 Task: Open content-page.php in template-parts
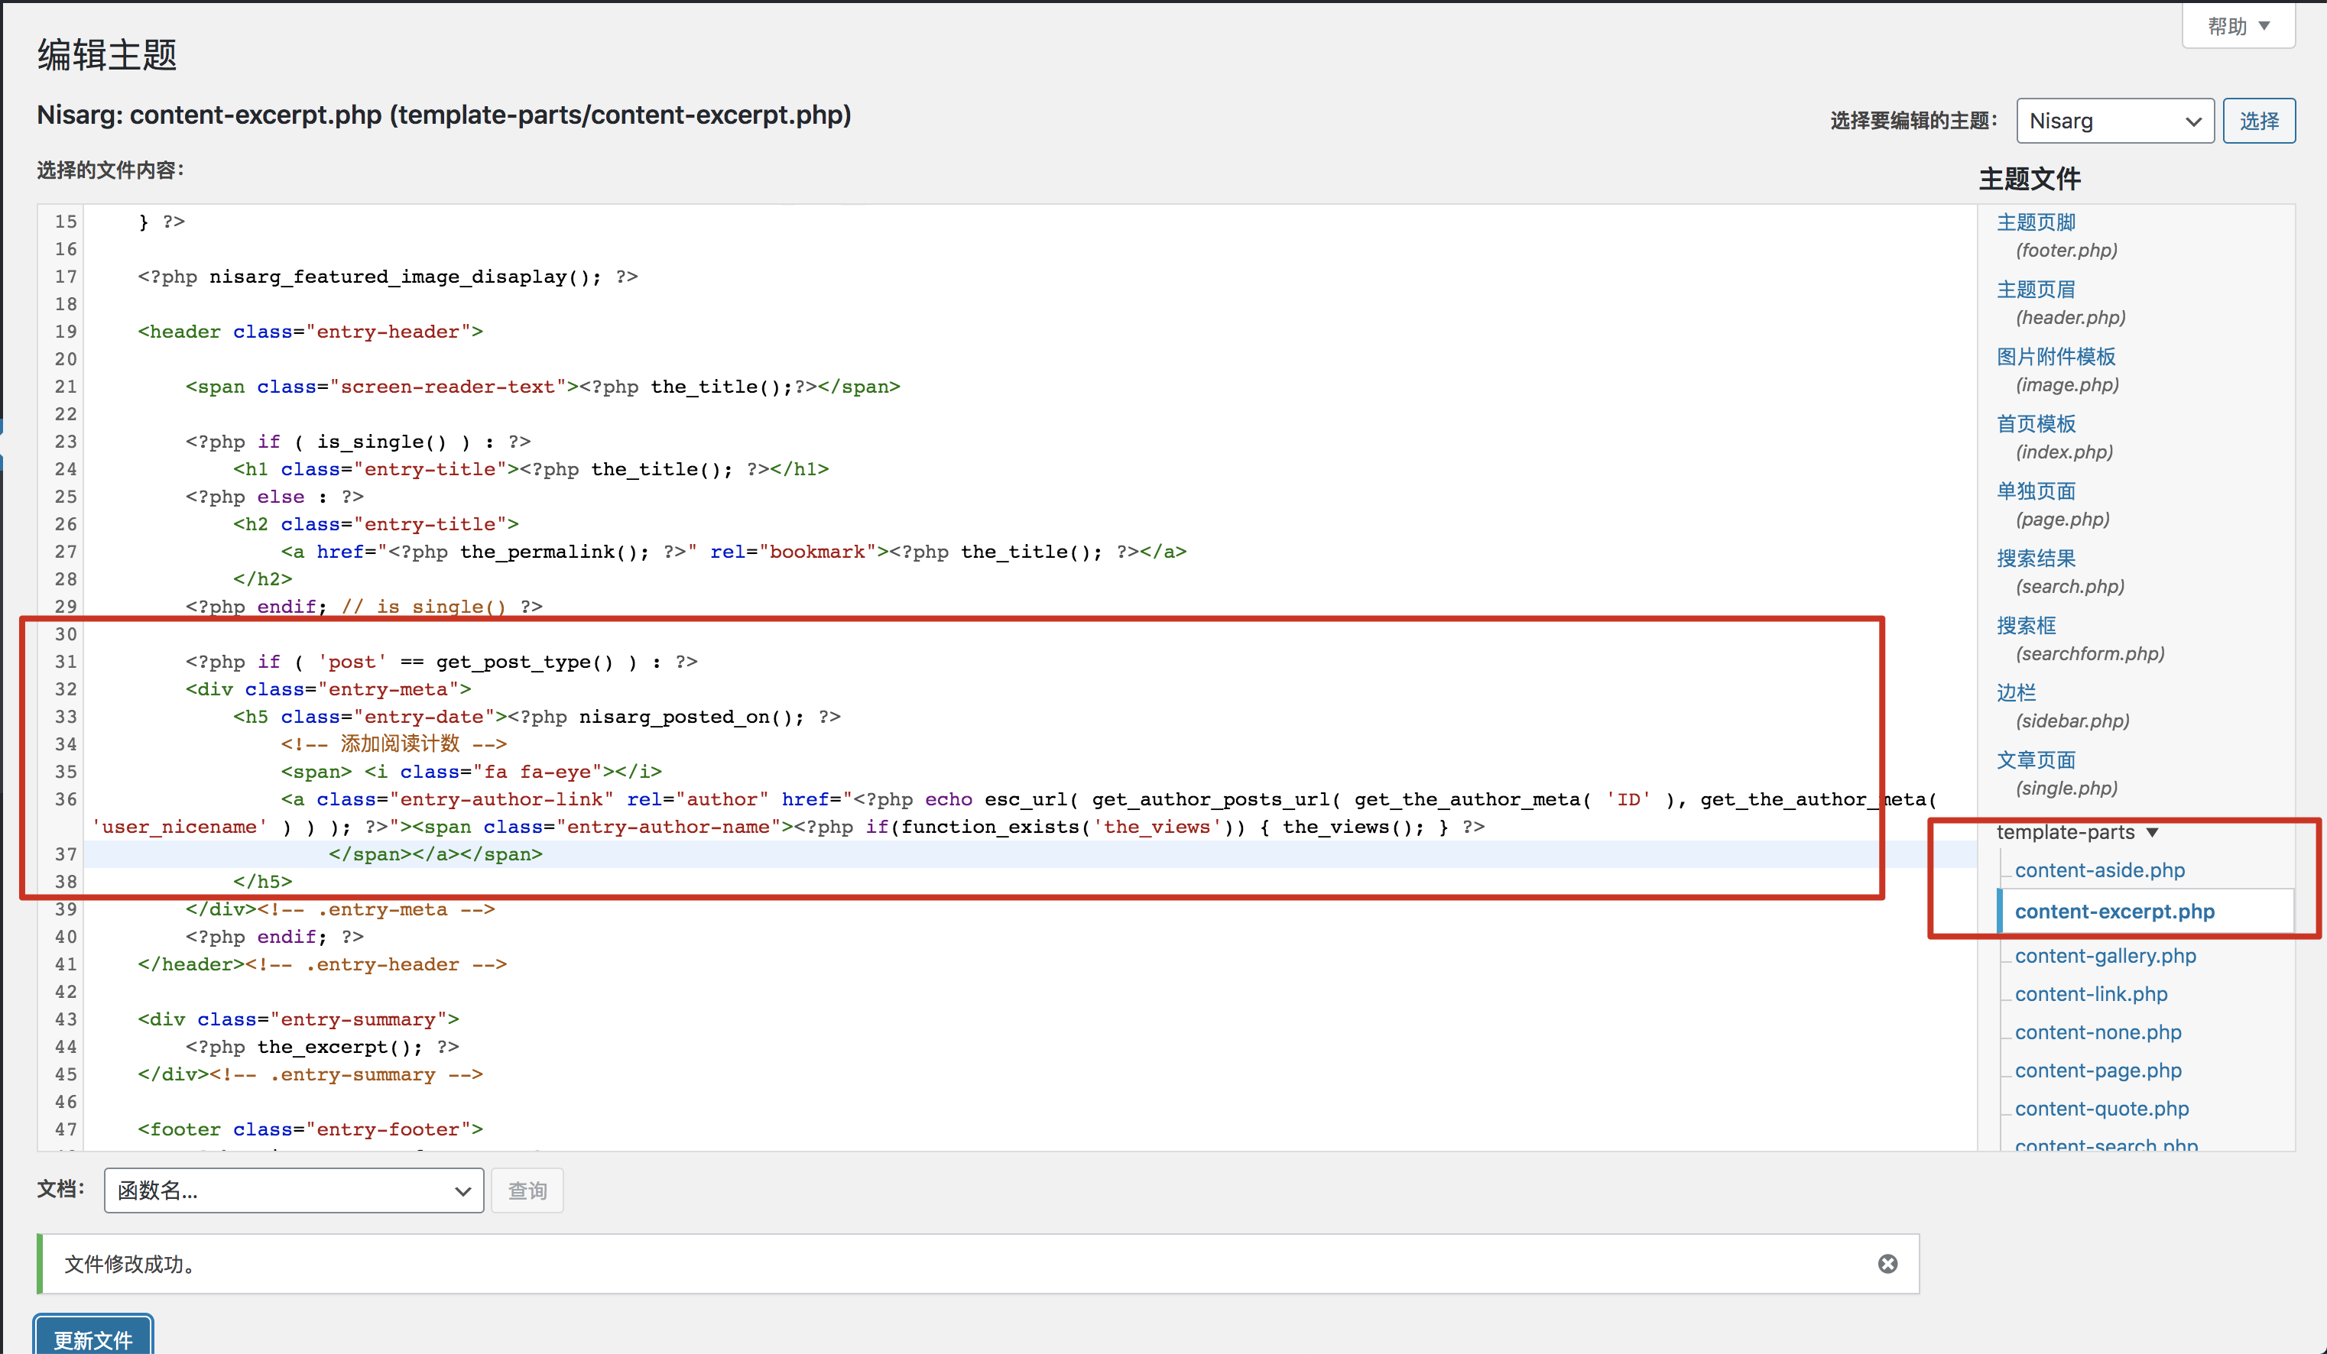pos(2097,1071)
